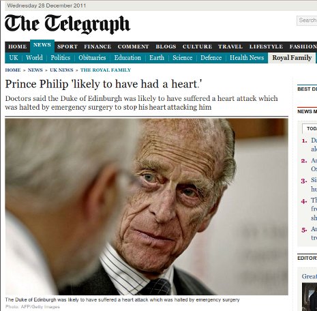
Task: Click the Search input field
Action: click(307, 20)
